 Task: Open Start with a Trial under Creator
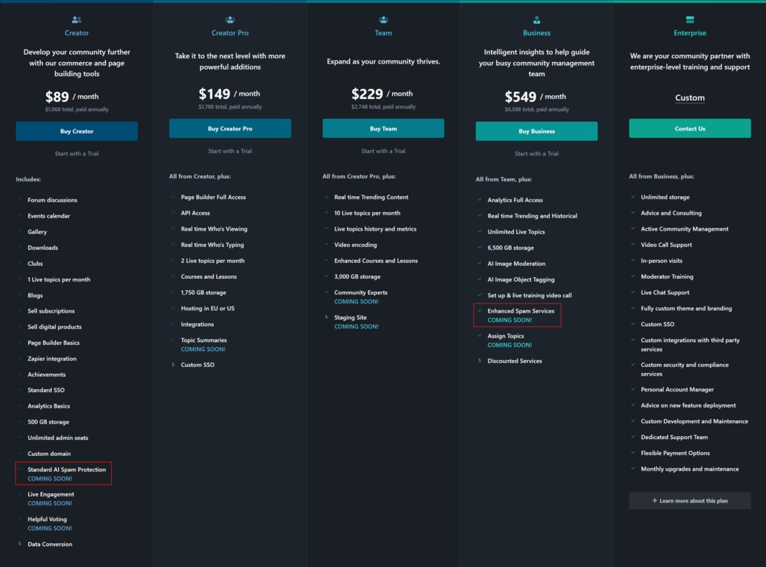click(x=77, y=153)
